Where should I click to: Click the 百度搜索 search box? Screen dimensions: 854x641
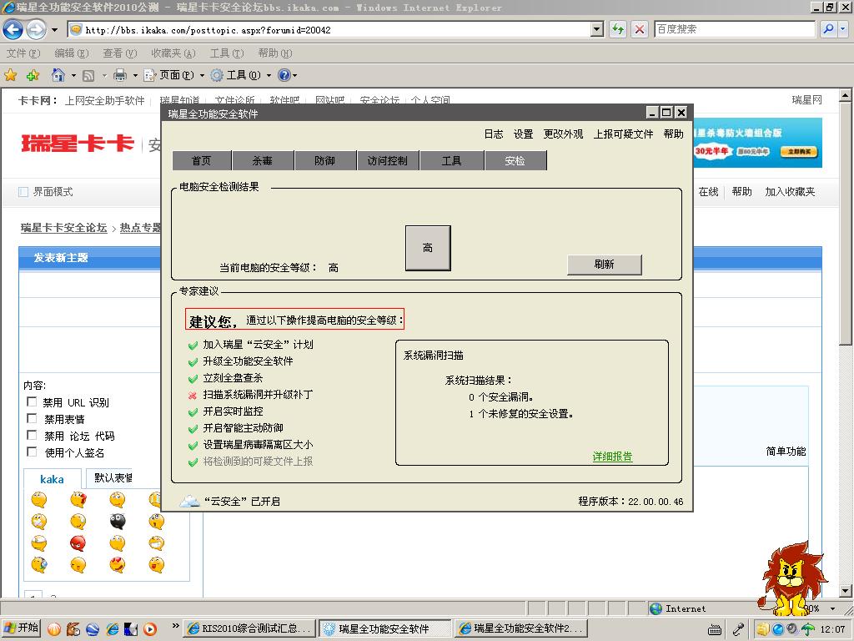735,29
